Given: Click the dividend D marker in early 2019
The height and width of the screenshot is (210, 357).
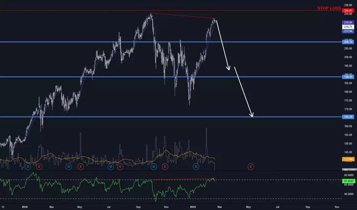Looking at the screenshot, I should coord(196,167).
